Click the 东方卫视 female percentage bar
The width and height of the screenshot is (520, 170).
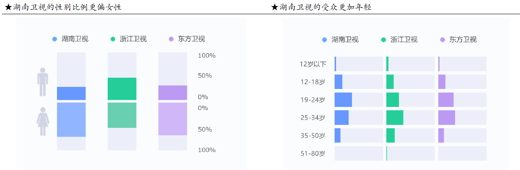(x=173, y=119)
